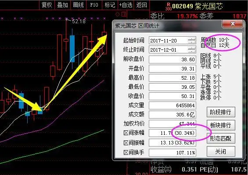Viewport: 248px width, 175px height.
Task: Click the 收盘价 value 50.31
Action: (173, 96)
